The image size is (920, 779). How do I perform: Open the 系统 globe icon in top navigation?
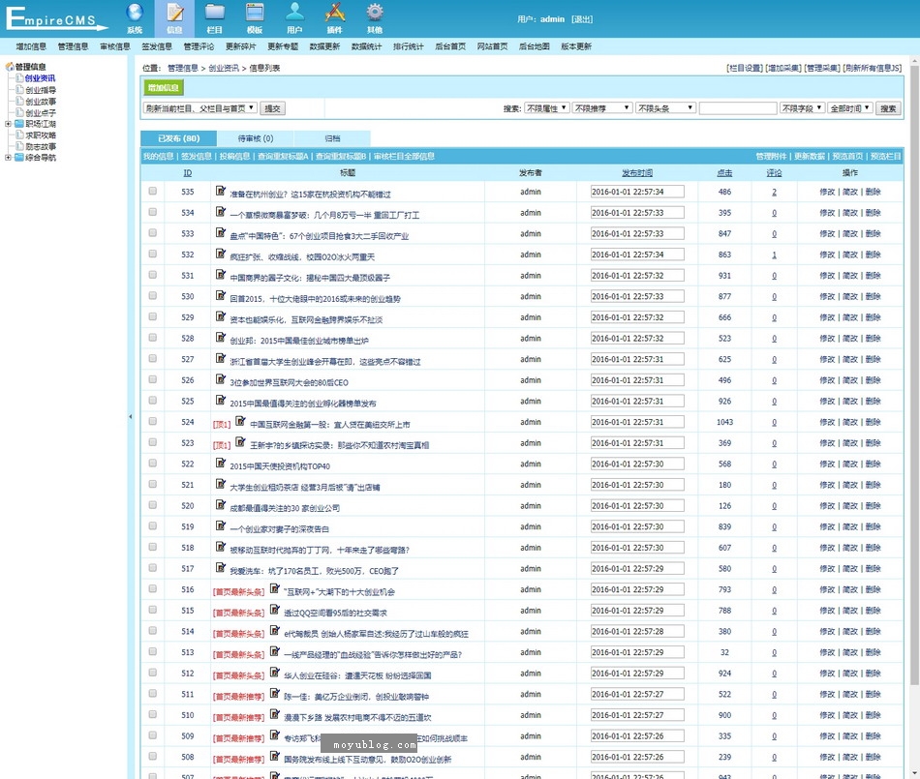pyautogui.click(x=135, y=13)
